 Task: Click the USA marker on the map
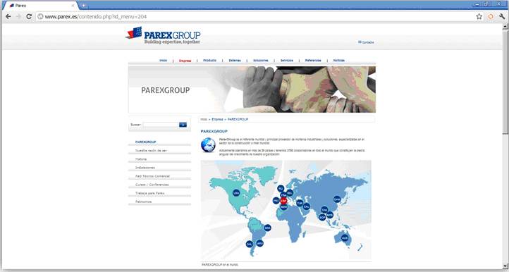pos(236,193)
